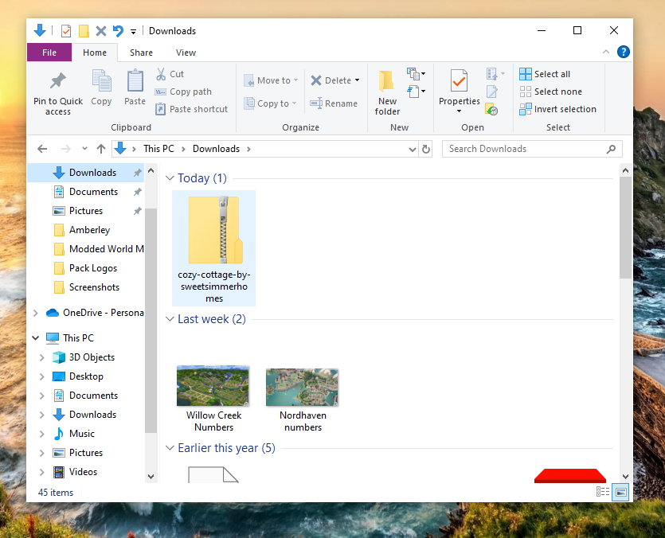Click the New folder icon
This screenshot has height=538, width=665.
pyautogui.click(x=387, y=82)
